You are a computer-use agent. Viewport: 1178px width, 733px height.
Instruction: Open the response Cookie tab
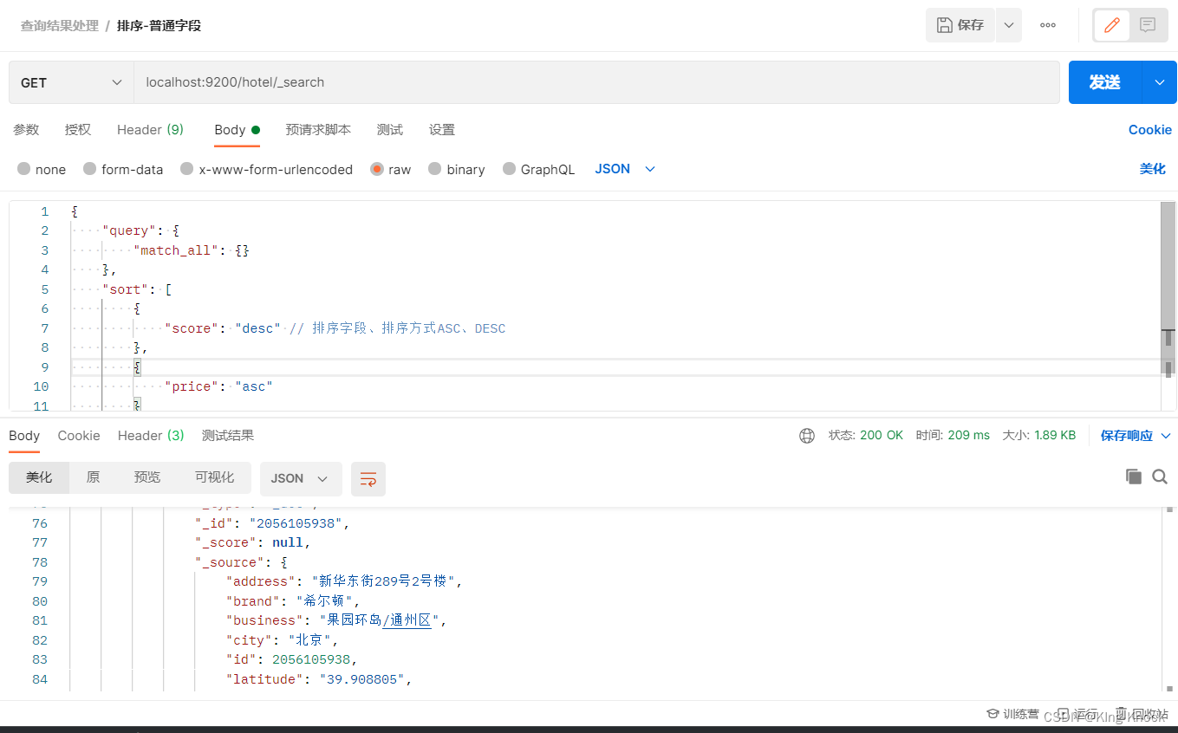79,435
